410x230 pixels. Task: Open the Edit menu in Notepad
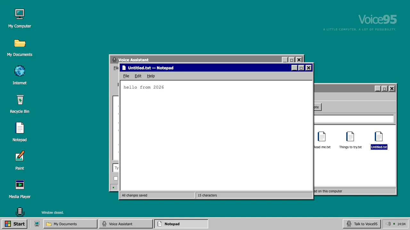(x=138, y=76)
